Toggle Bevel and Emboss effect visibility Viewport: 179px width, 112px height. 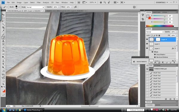(155, 57)
